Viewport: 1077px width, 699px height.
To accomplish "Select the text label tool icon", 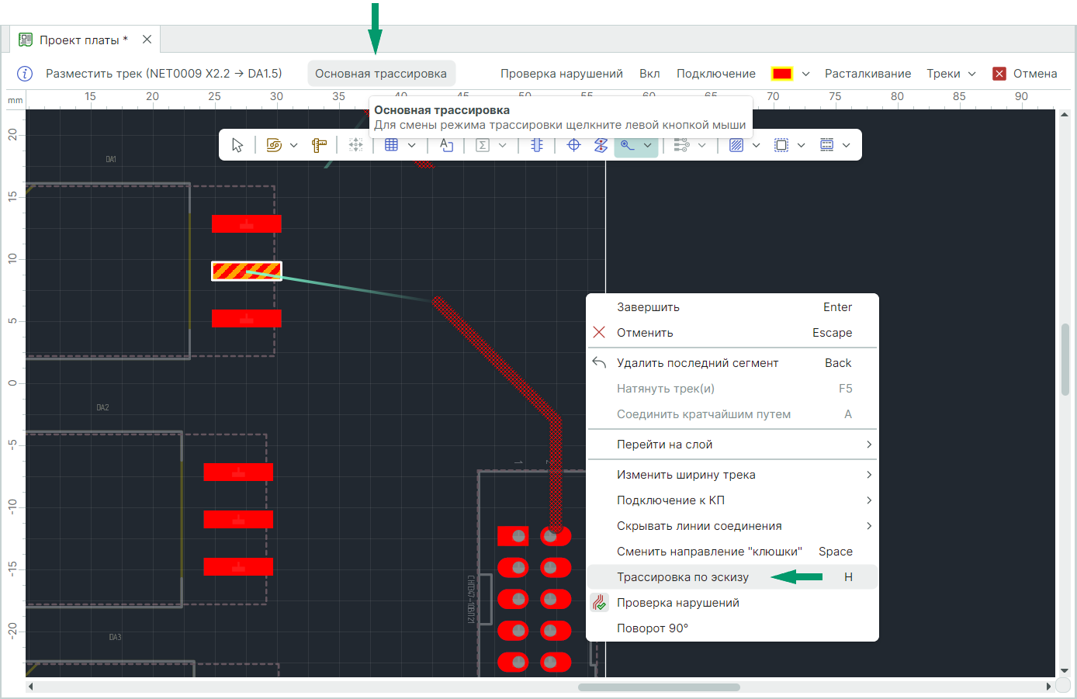I will pos(446,145).
